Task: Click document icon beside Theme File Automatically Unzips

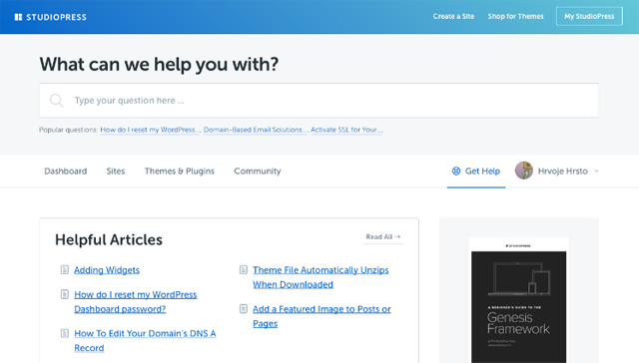Action: click(x=244, y=269)
